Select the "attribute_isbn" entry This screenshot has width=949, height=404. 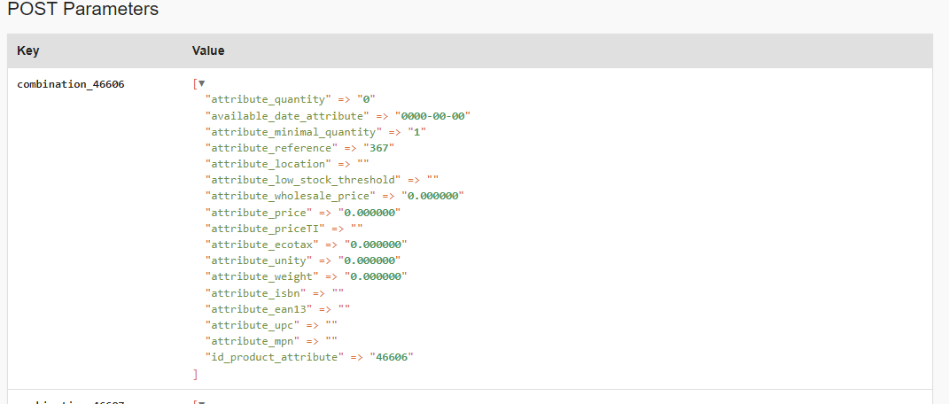click(256, 292)
